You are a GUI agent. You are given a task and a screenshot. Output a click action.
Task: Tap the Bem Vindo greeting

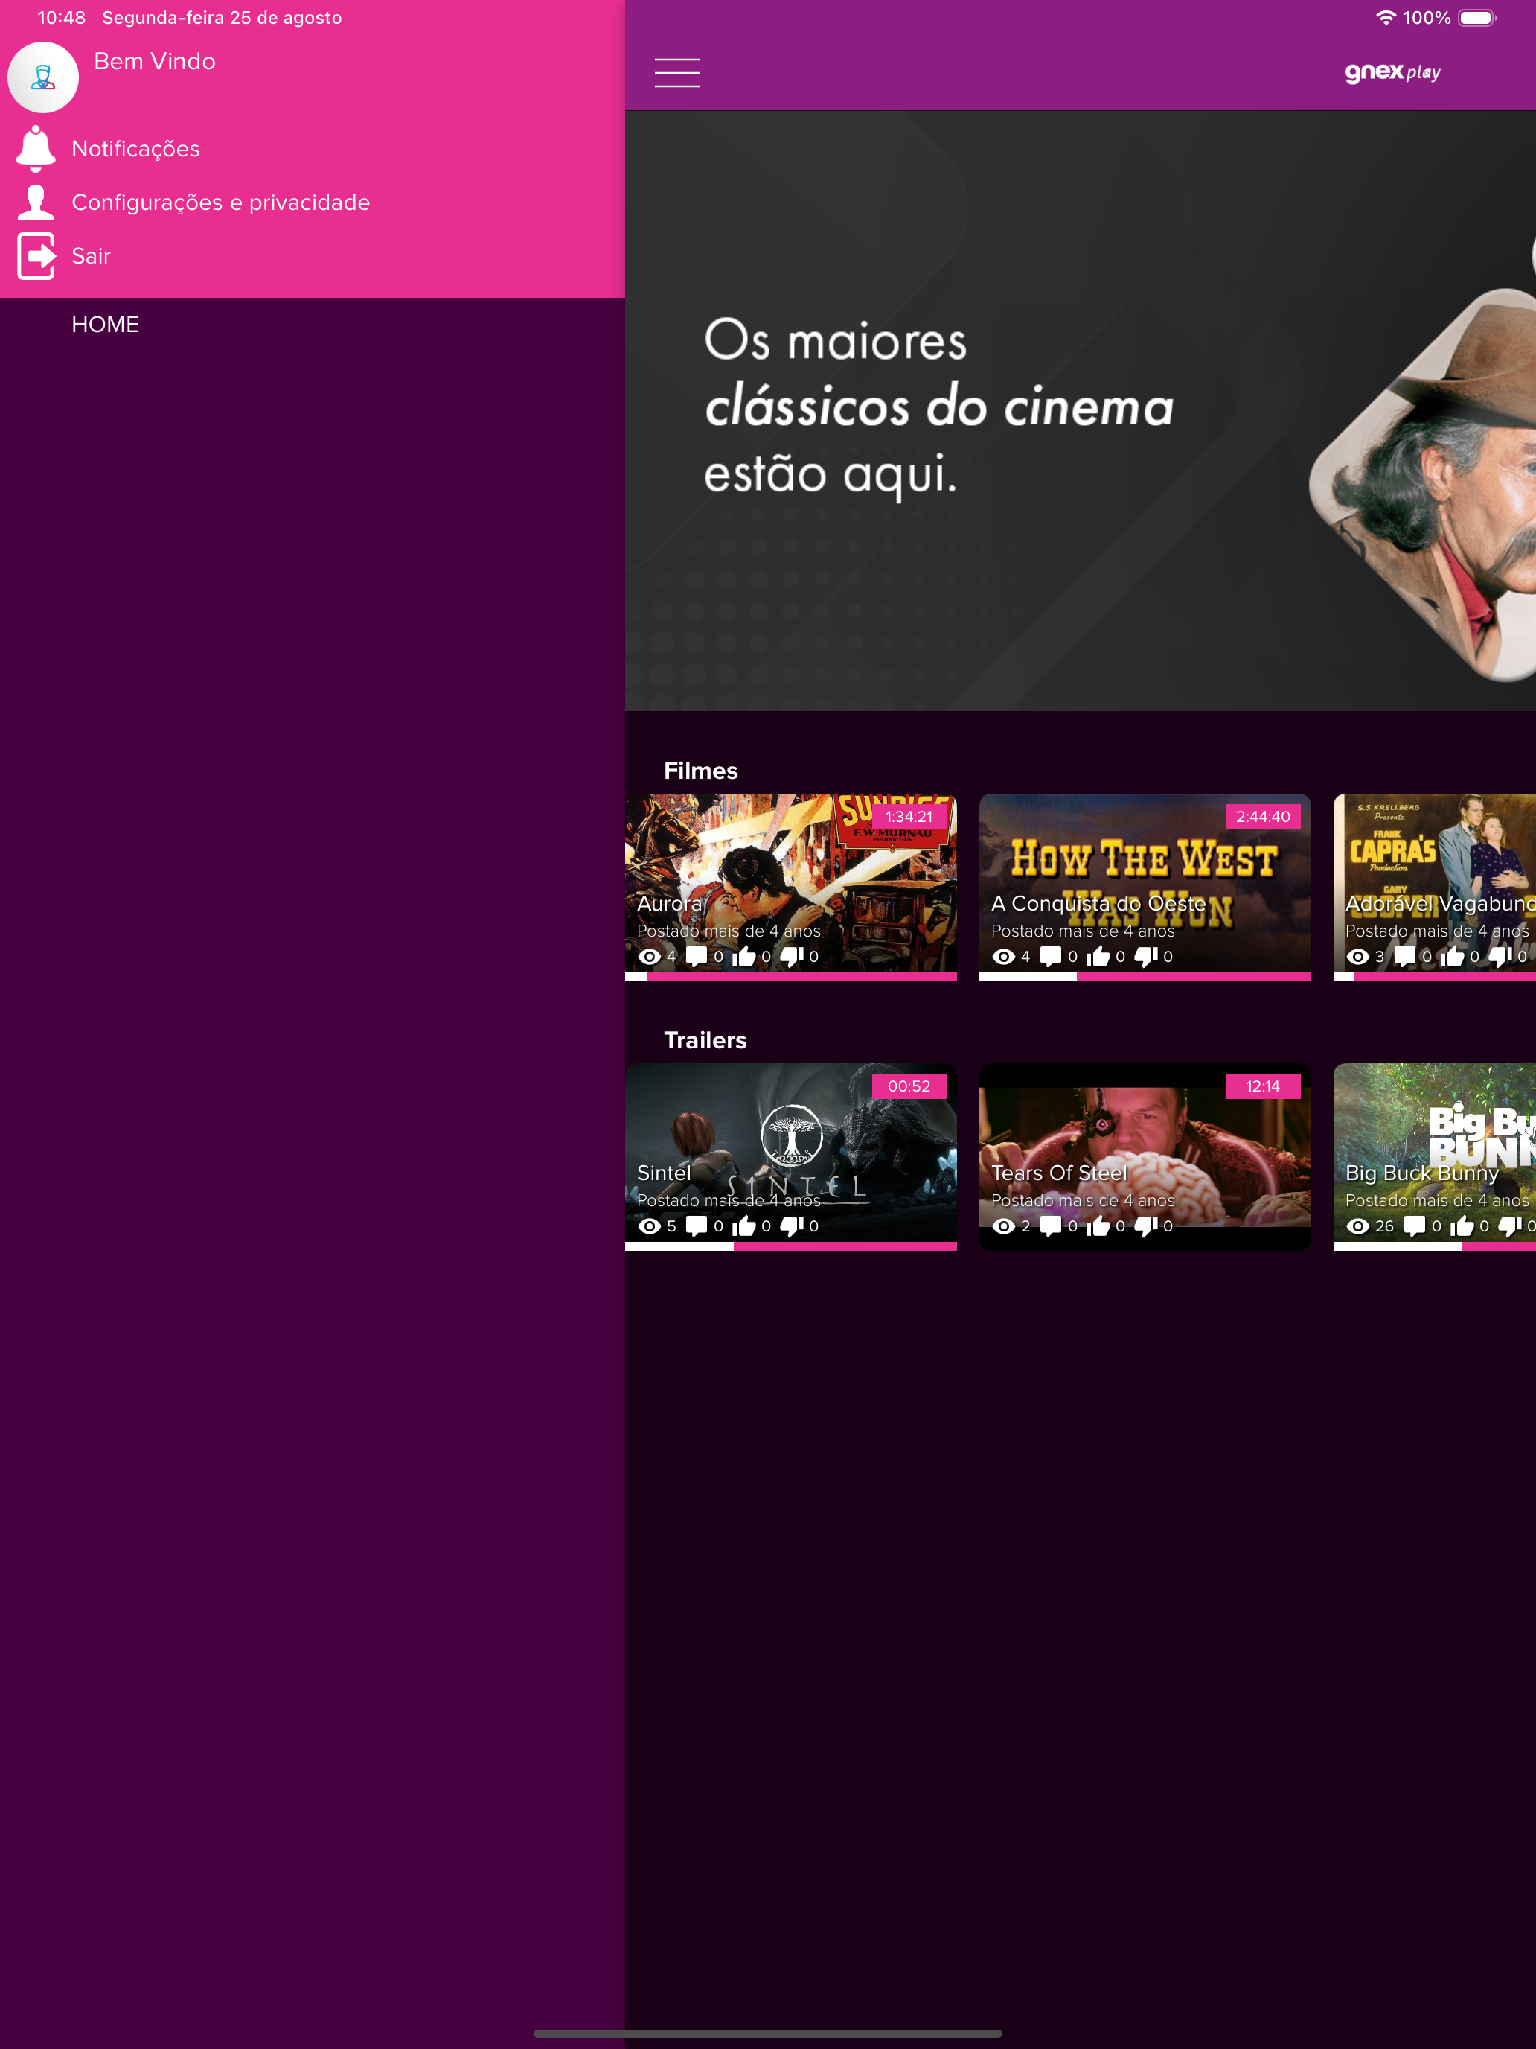pos(155,61)
